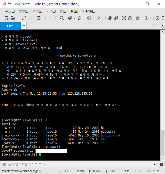
Task: Open the compose bar hamburger menu
Action: pyautogui.click(x=161, y=164)
